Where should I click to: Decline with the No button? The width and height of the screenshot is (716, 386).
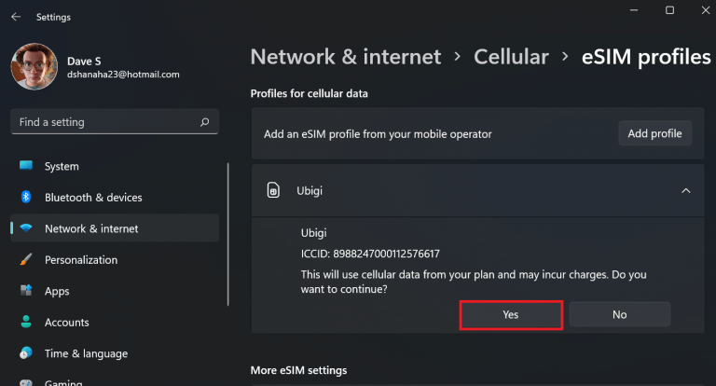coord(620,314)
